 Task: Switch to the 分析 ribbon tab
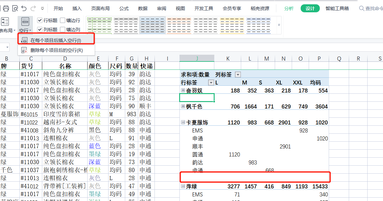click(x=289, y=8)
